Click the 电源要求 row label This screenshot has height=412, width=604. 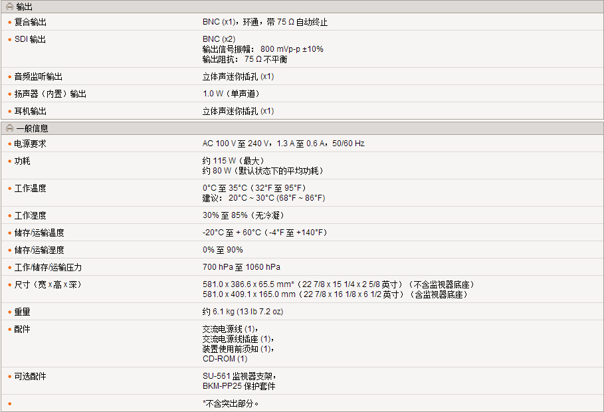point(31,144)
